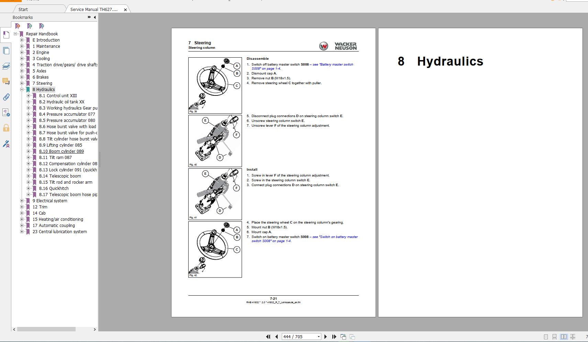
Task: Add a new bookmark
Action: click(30, 26)
